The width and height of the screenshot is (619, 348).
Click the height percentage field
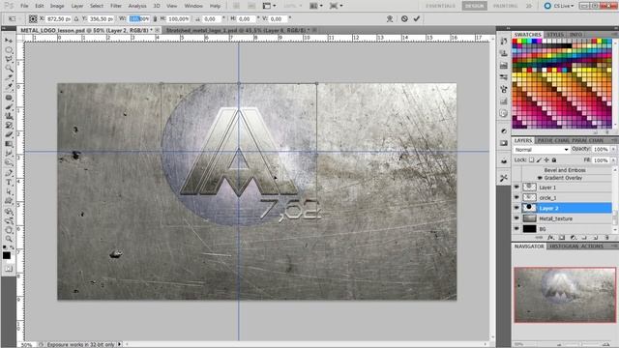pos(178,19)
